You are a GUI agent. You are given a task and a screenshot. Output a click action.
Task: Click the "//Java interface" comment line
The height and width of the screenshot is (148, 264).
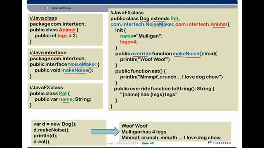point(48,53)
